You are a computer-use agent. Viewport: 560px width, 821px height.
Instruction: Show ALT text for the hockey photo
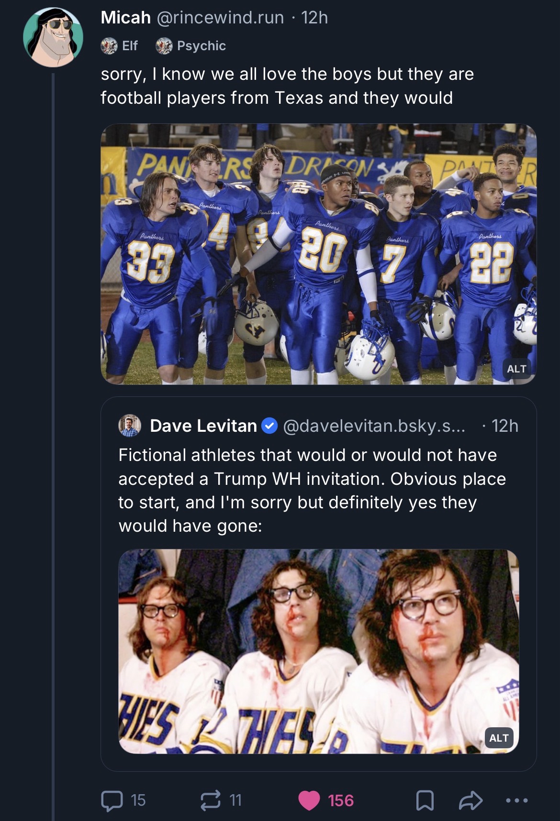(x=499, y=738)
